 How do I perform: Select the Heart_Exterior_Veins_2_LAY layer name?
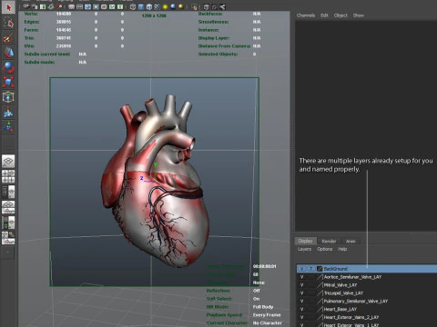coord(351,317)
